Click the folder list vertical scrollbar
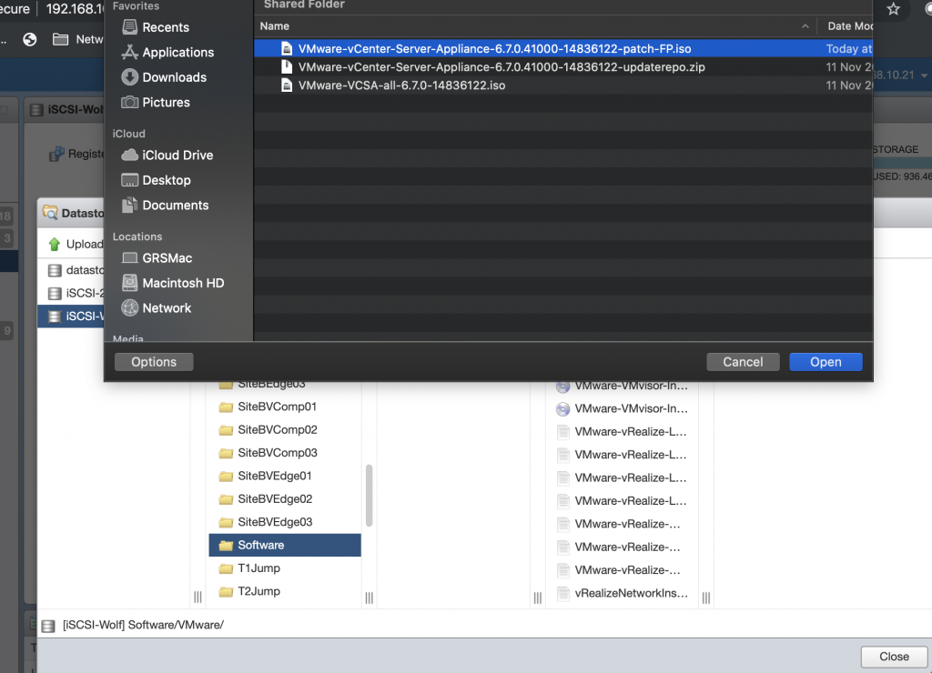 (370, 496)
